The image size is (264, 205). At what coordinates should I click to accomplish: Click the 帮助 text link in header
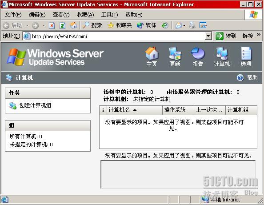252,78
